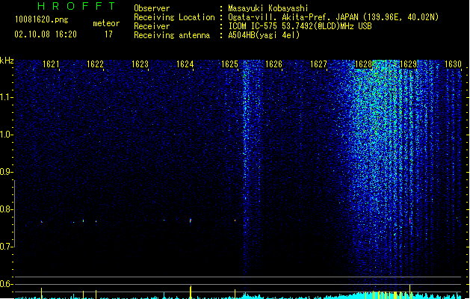The height and width of the screenshot is (299, 470).
Task: Click the 0.7 kHz axis label
Action: [7, 247]
